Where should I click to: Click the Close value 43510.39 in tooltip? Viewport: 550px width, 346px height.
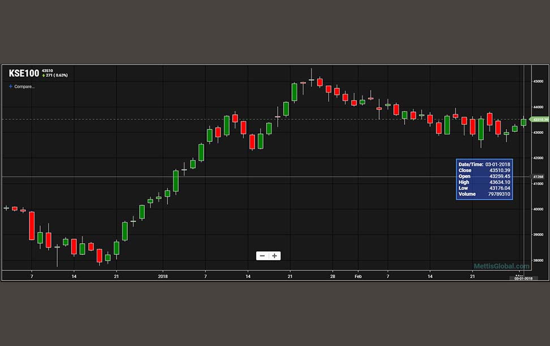pyautogui.click(x=500, y=170)
